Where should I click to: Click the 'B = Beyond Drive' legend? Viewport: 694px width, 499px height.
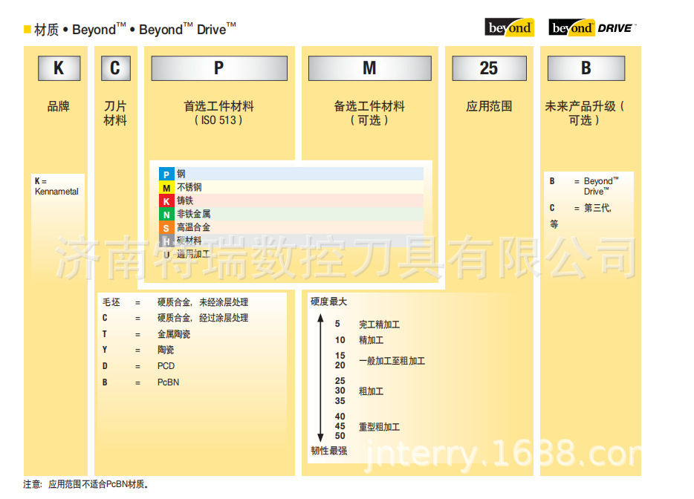(x=584, y=186)
